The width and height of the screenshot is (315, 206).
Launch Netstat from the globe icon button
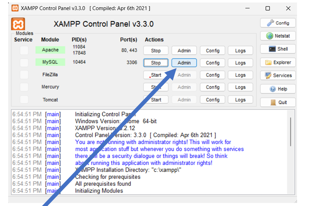(x=278, y=36)
